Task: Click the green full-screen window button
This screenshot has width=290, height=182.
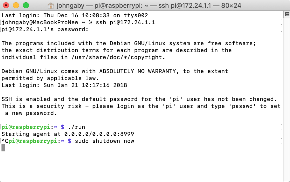Action: tap(26, 5)
